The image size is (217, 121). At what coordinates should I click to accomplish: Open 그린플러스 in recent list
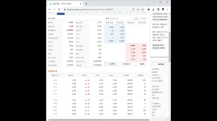pos(156,104)
